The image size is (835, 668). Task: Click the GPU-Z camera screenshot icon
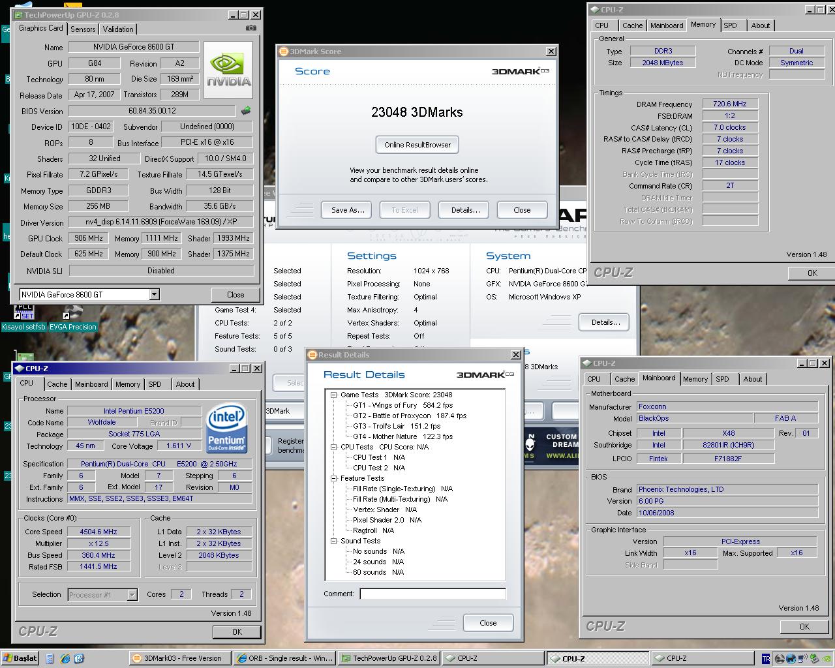coord(251,28)
